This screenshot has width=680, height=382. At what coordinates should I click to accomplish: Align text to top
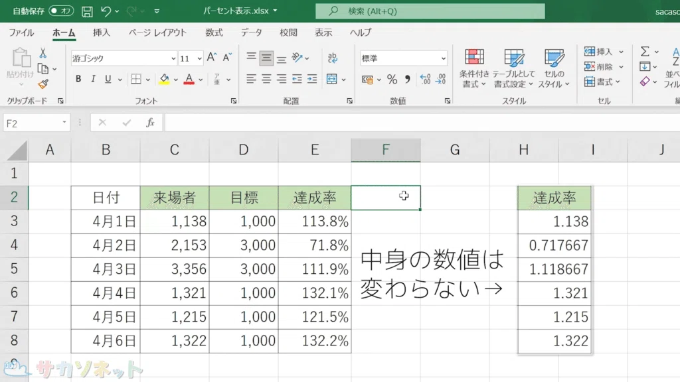251,57
